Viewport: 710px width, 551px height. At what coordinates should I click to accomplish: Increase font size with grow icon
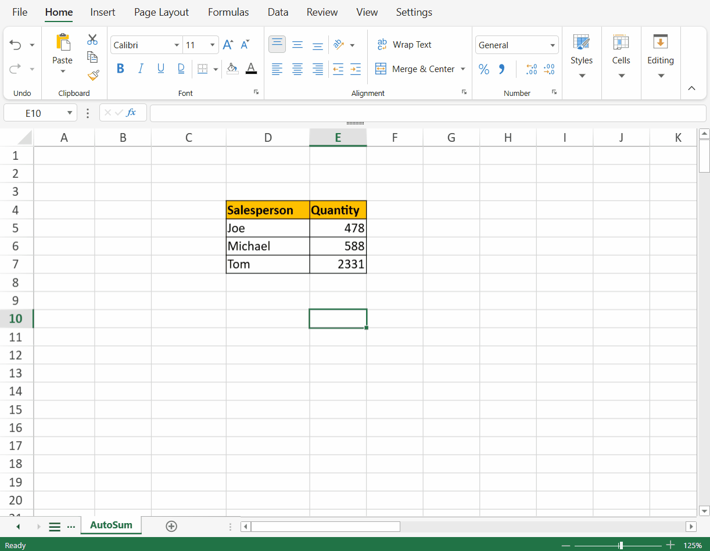tap(228, 45)
